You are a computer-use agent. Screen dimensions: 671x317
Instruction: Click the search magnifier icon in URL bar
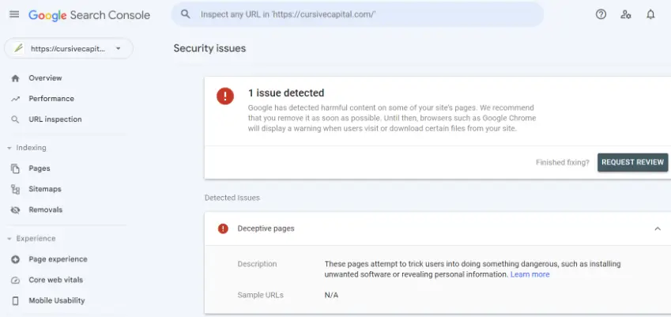tap(186, 14)
